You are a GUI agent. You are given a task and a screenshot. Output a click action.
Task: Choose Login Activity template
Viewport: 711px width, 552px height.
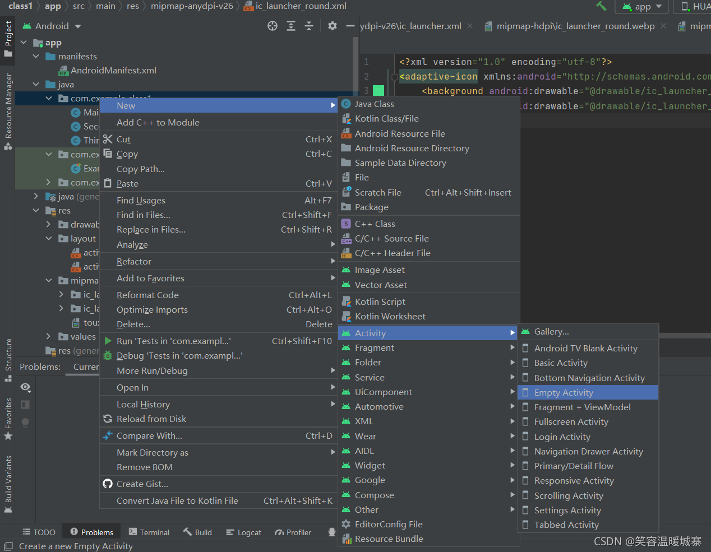(588, 437)
